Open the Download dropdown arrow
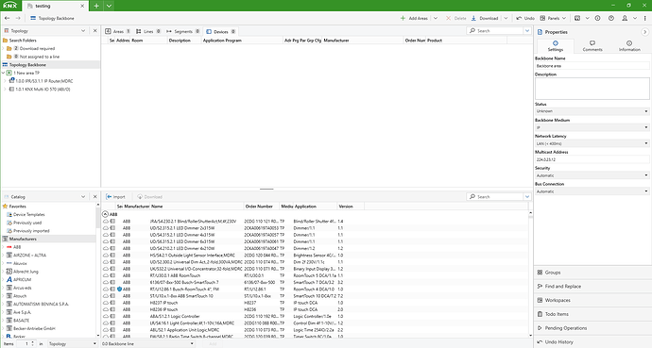 coord(506,18)
